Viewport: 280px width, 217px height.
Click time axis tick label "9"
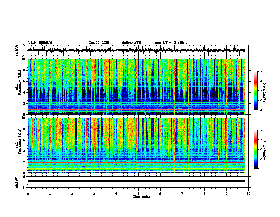226,194
